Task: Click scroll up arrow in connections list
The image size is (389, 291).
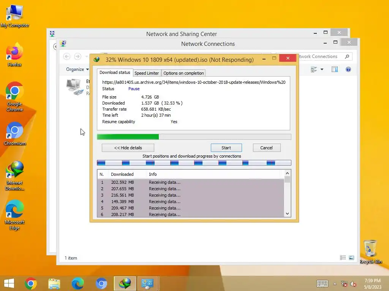Action: pyautogui.click(x=287, y=173)
